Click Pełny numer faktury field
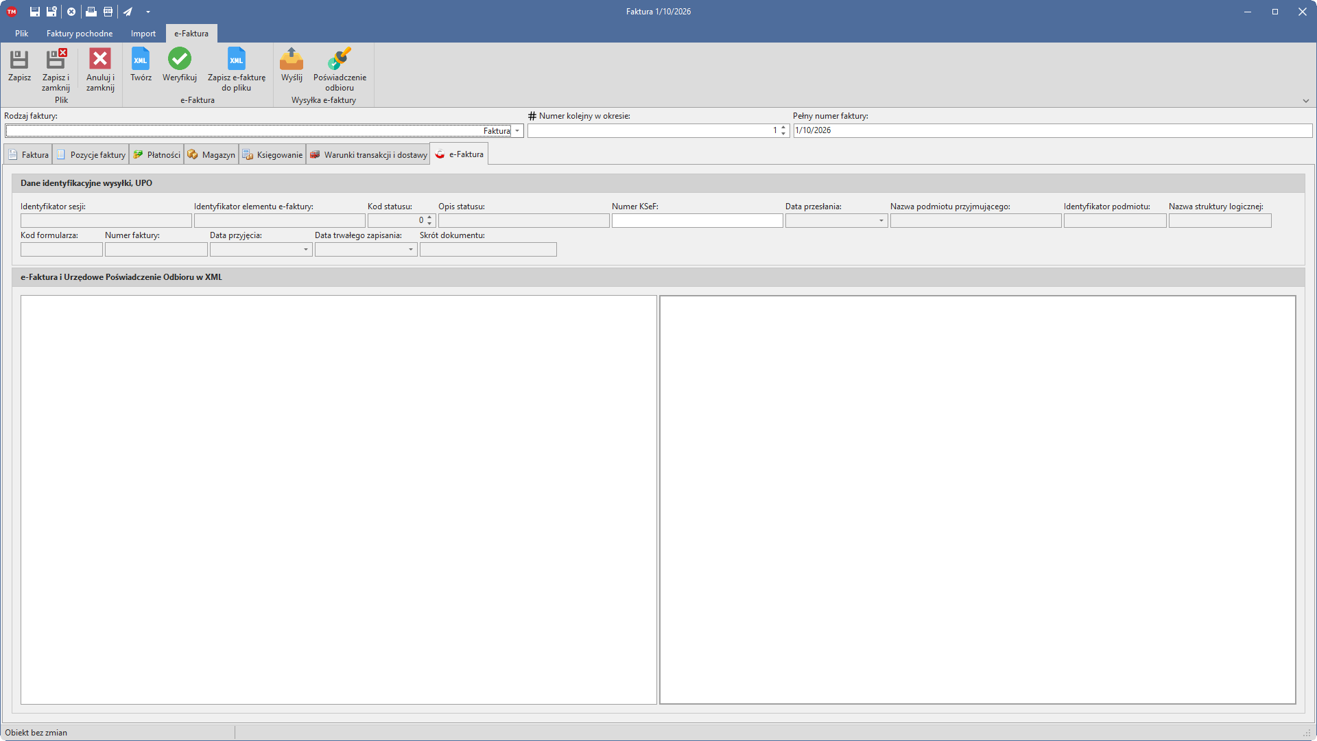The width and height of the screenshot is (1317, 741). (1053, 130)
